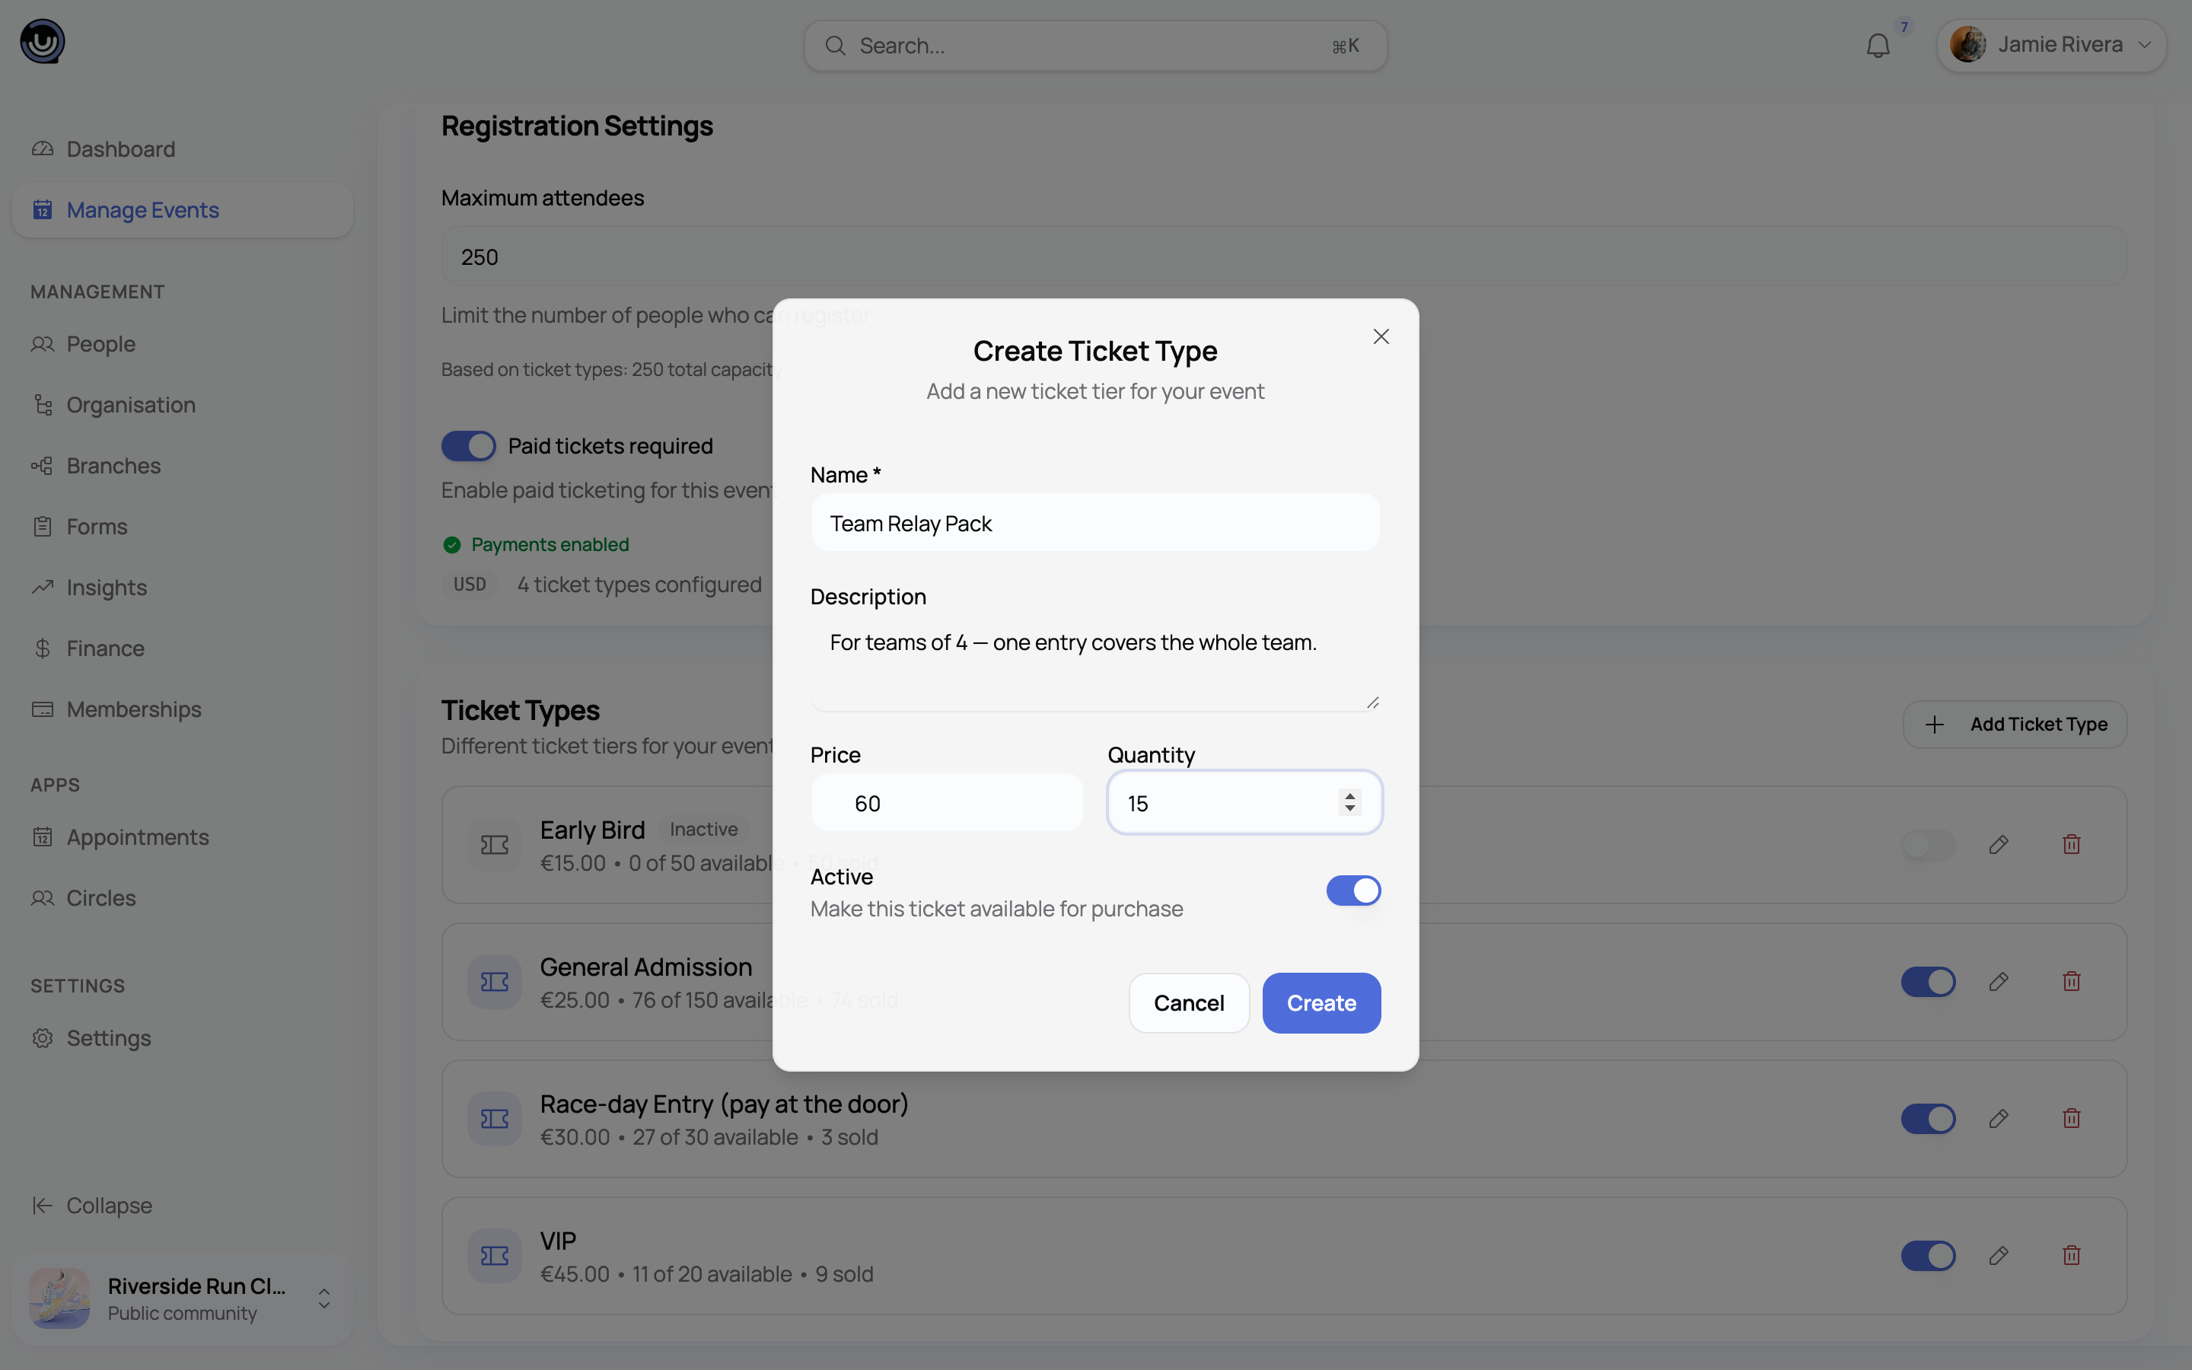Edit the Race-day Entry ticket
This screenshot has height=1370, width=2192.
1998,1118
